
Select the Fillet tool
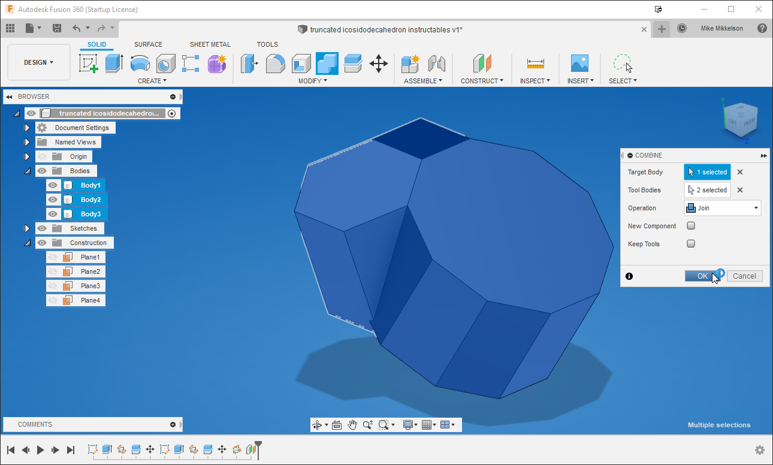[275, 63]
